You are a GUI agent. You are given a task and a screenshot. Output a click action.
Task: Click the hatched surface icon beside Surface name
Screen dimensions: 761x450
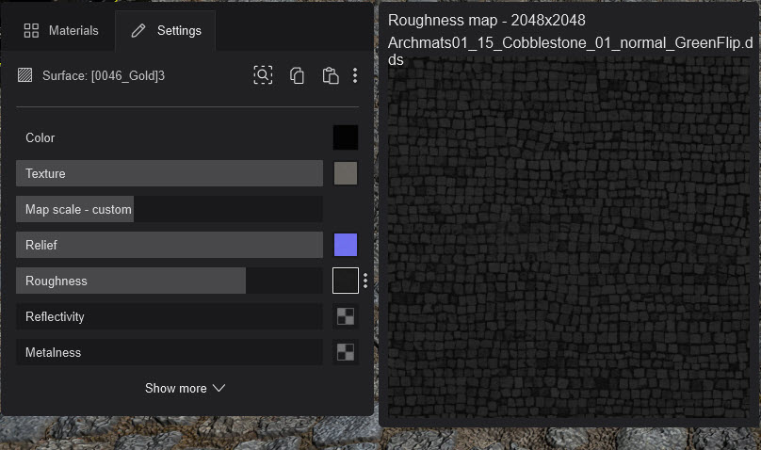tap(25, 75)
